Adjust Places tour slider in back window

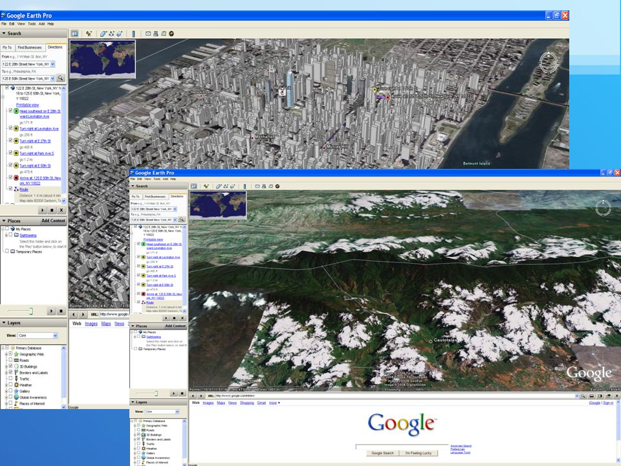pyautogui.click(x=31, y=311)
